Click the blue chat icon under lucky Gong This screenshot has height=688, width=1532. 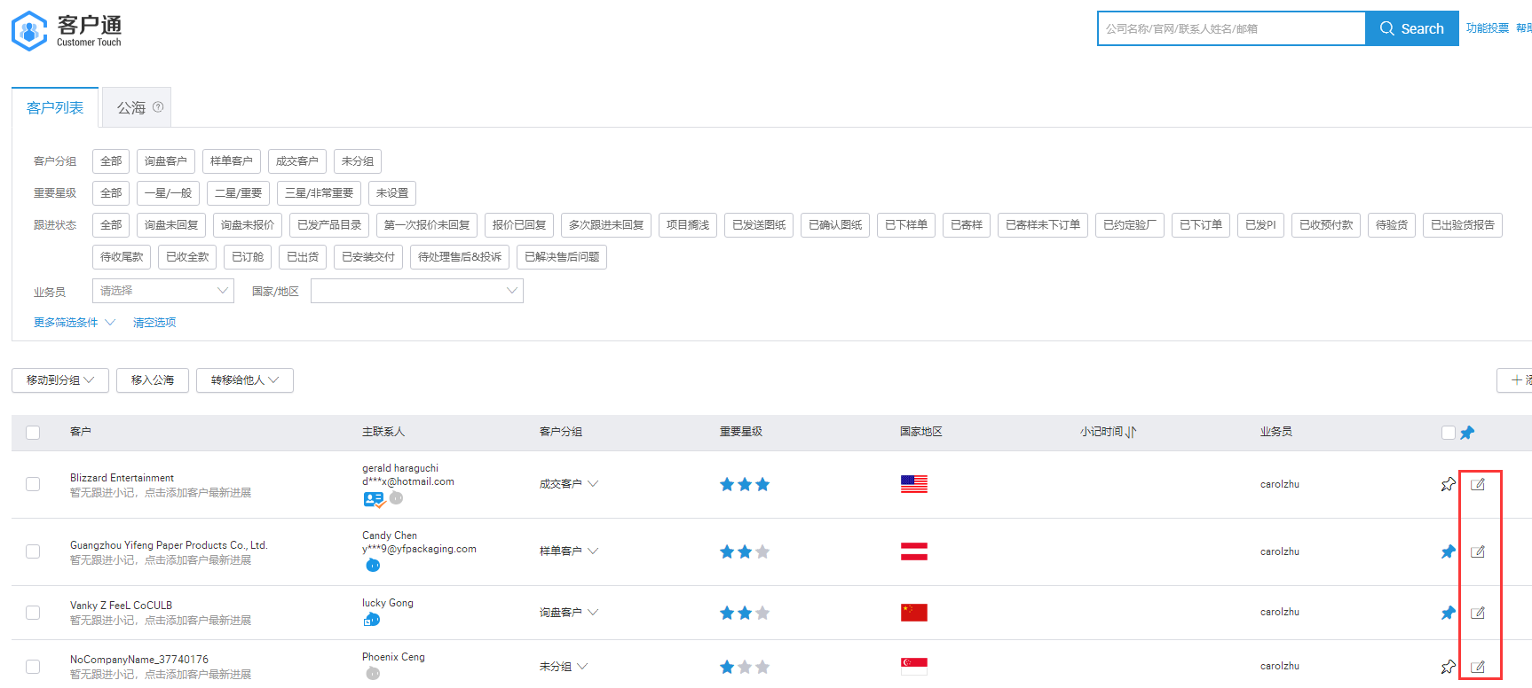point(372,620)
